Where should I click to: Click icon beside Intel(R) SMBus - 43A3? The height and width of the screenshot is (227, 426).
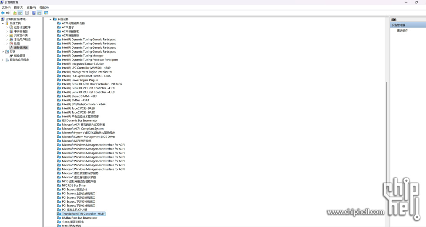tap(59, 100)
